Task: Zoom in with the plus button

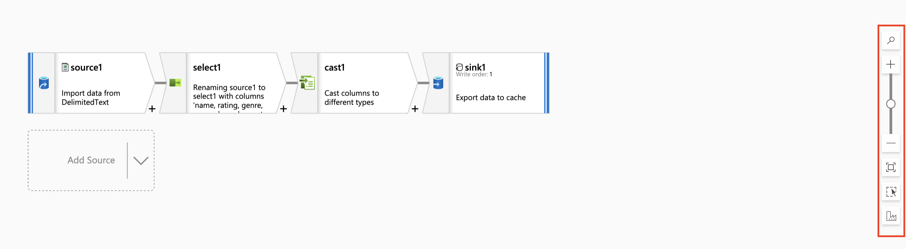Action: point(891,64)
